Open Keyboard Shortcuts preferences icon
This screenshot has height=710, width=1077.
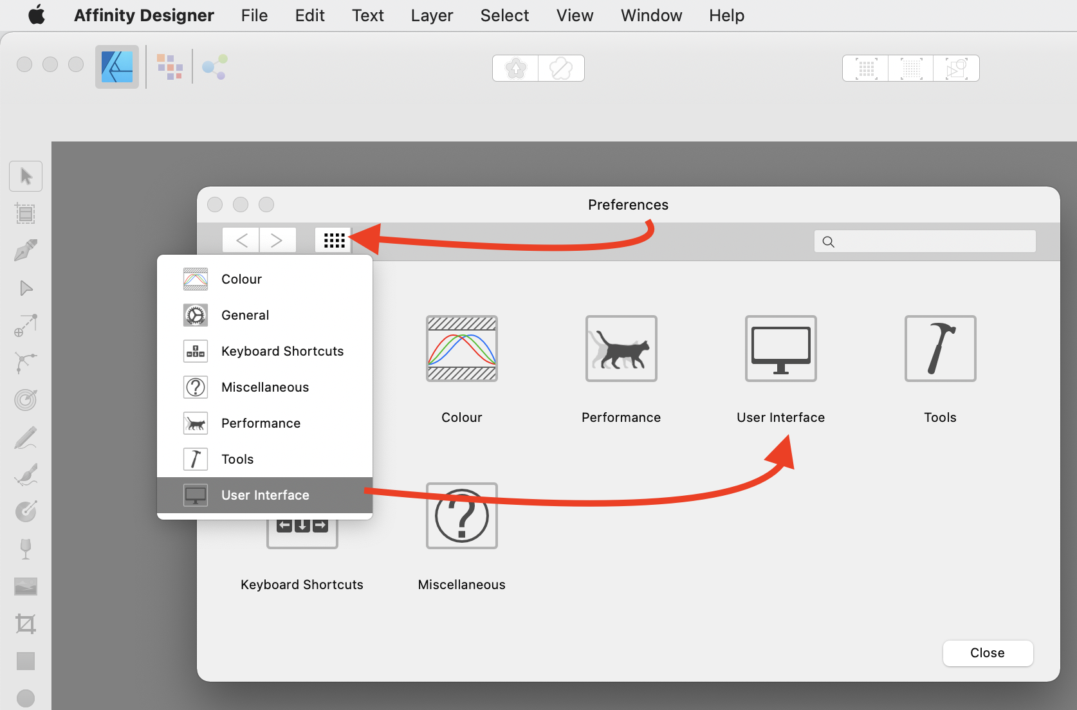pyautogui.click(x=302, y=534)
